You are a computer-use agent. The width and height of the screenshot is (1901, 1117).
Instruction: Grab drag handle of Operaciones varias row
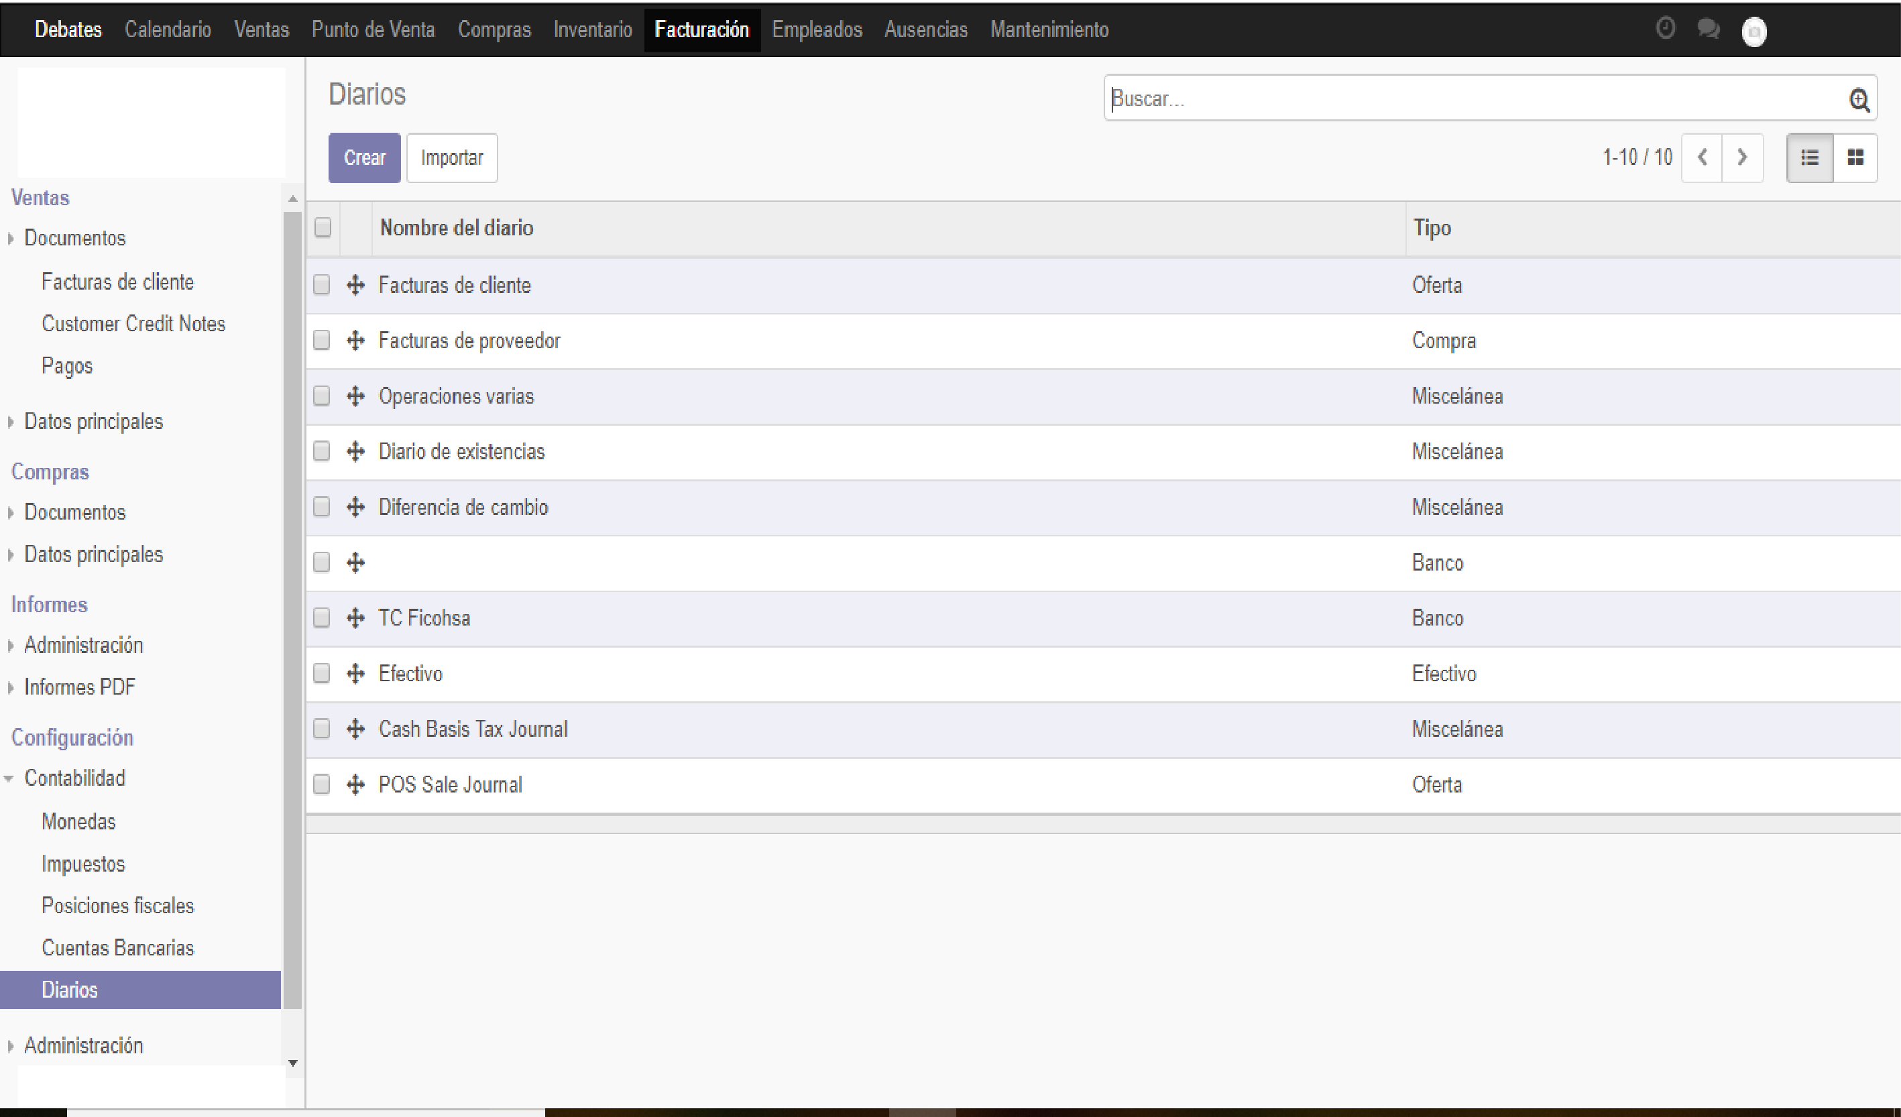(355, 396)
